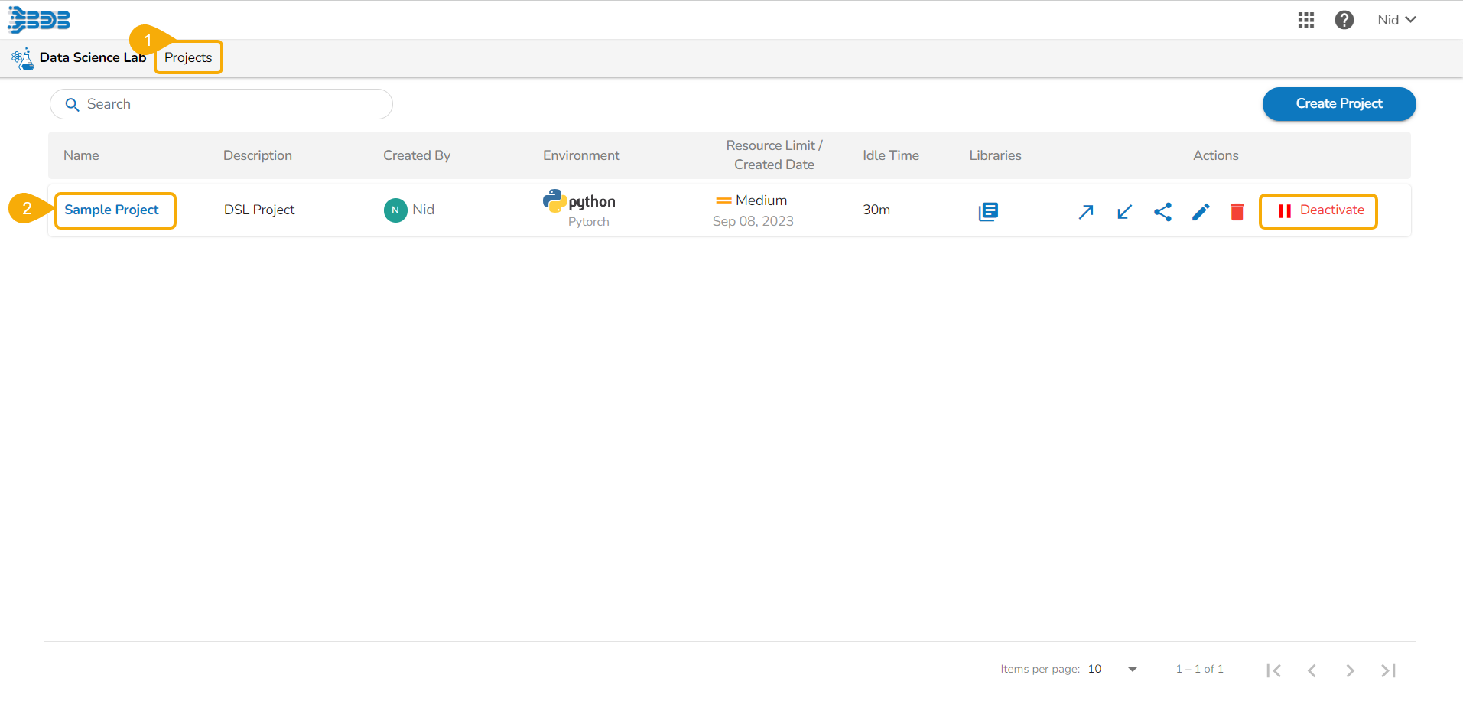
Task: Share the Sample Project
Action: coord(1162,212)
